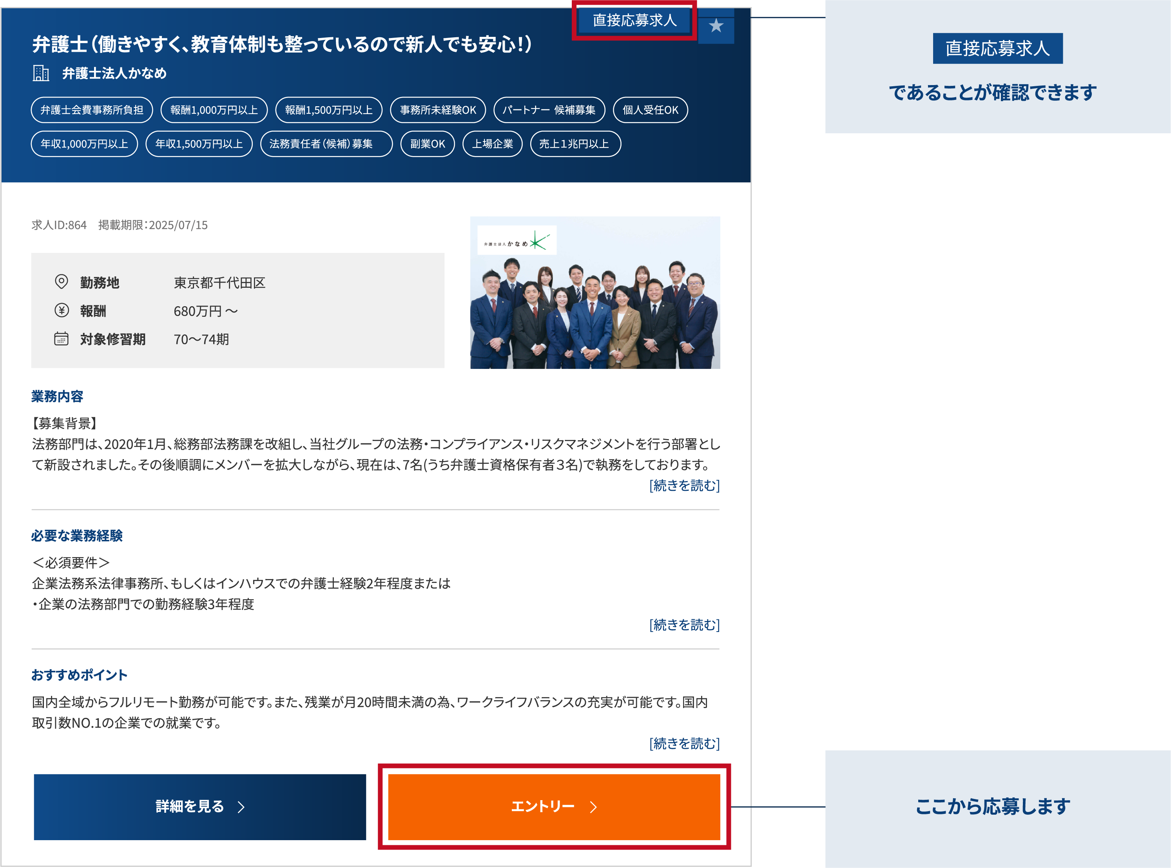Click the yen icon beside 報酬
Image resolution: width=1171 pixels, height=868 pixels.
(62, 311)
